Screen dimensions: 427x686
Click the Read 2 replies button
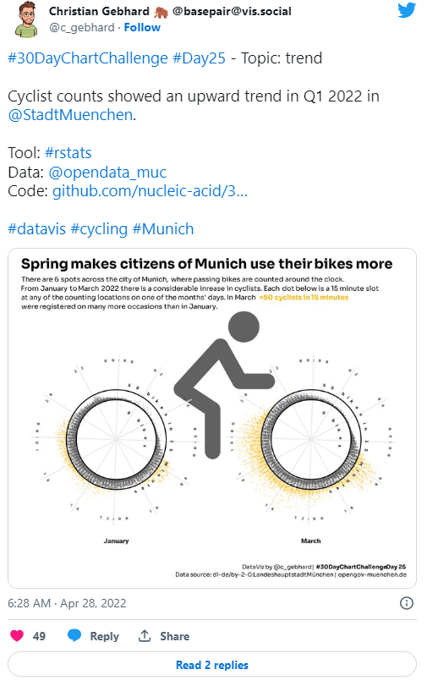pos(212,665)
